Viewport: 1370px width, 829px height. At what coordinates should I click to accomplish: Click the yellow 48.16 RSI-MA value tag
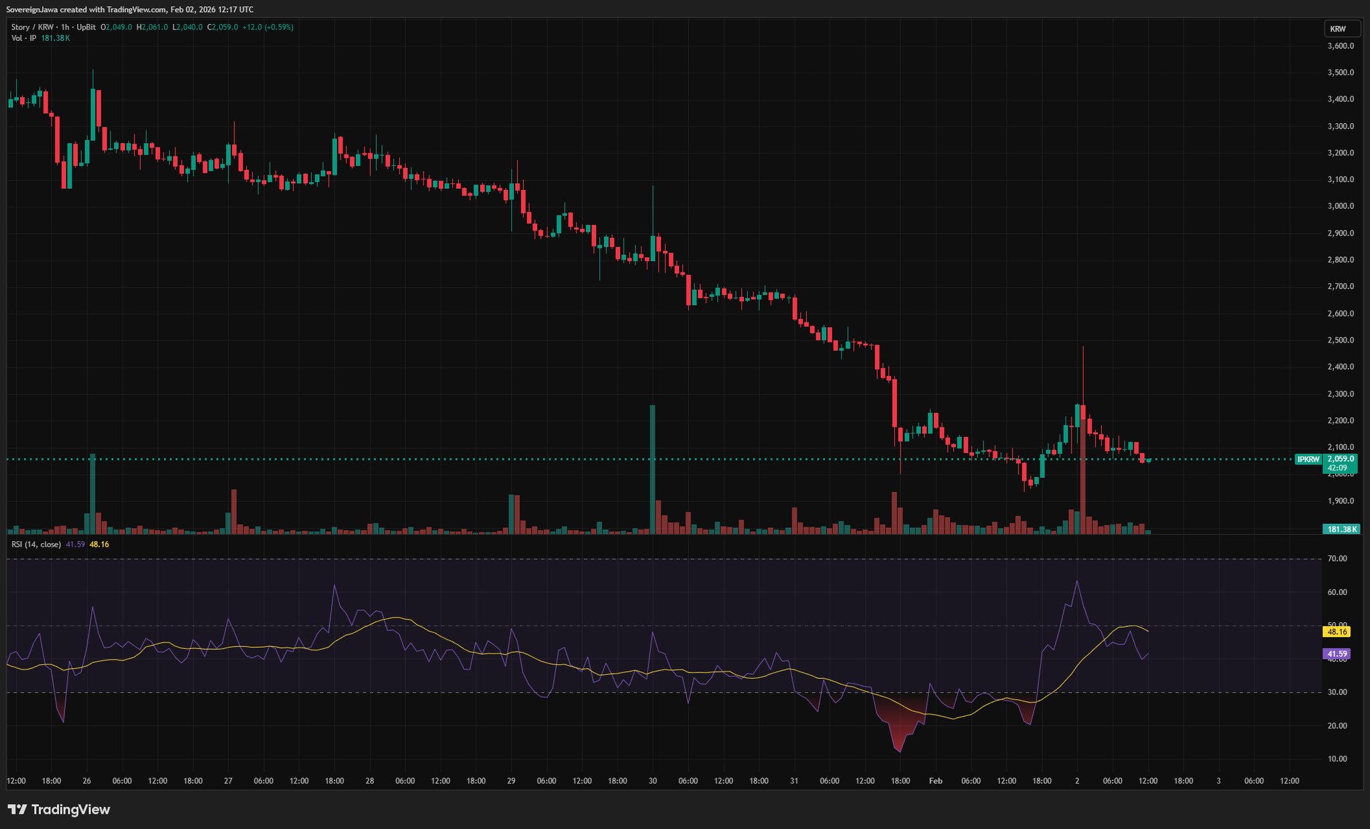1337,632
